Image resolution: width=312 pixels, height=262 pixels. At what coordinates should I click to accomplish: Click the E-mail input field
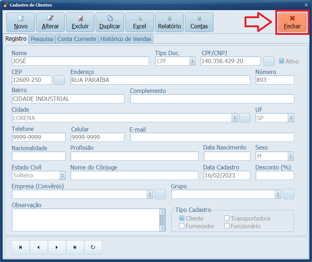[212, 137]
